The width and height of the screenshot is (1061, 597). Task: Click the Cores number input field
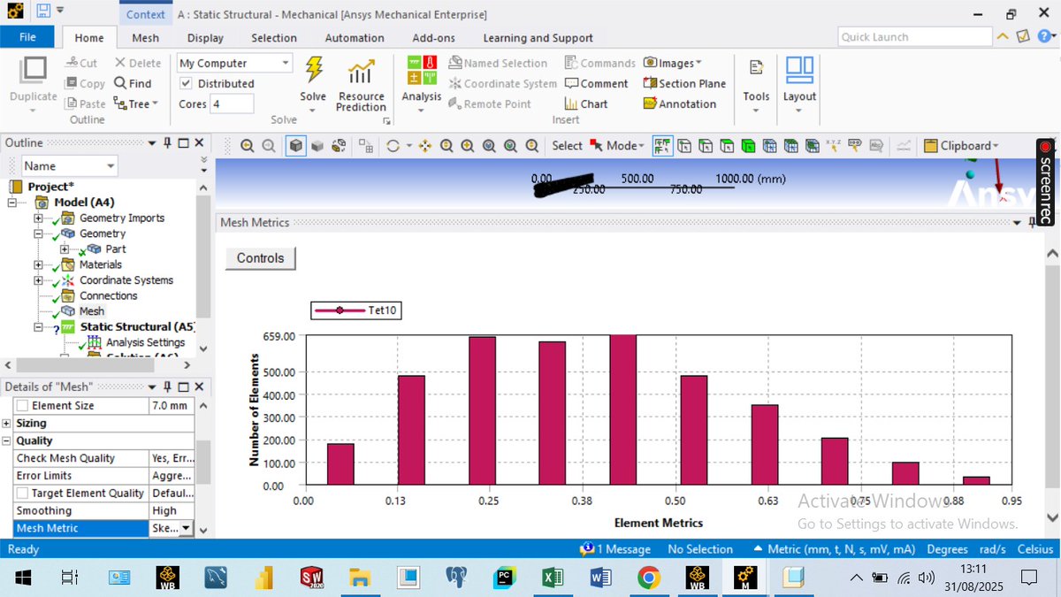pyautogui.click(x=232, y=103)
